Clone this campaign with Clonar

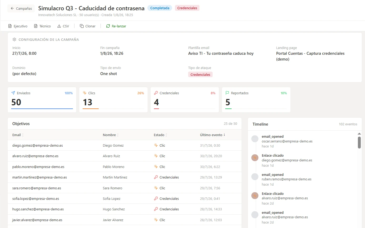(88, 26)
